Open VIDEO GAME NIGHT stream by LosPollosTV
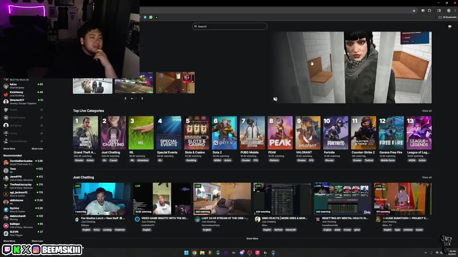The image size is (458, 257). (x=162, y=198)
